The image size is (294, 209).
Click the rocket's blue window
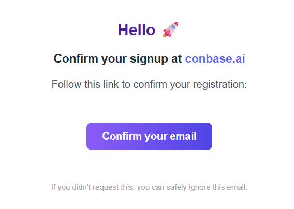(x=173, y=27)
